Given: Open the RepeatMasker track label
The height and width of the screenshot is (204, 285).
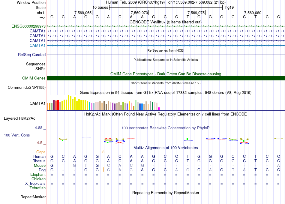Looking at the screenshot, I should coord(33,197).
